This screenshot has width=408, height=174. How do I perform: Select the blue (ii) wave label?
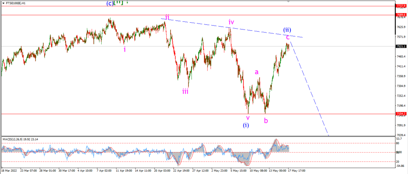(287, 30)
